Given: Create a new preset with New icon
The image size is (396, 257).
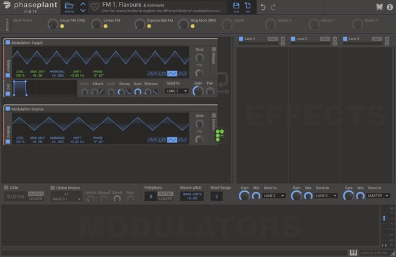Looking at the screenshot, I should (x=249, y=7).
